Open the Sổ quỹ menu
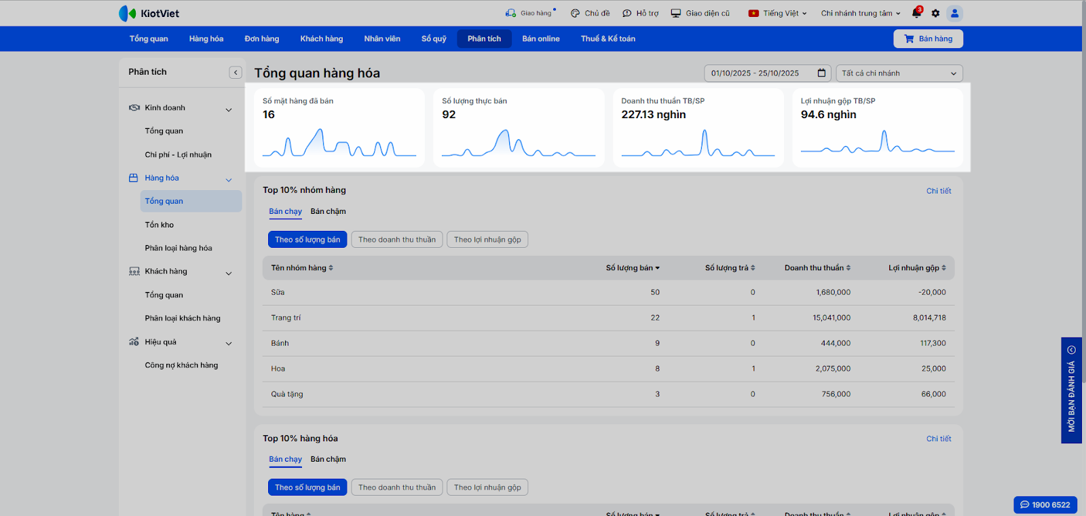Viewport: 1086px width, 516px height. point(434,39)
